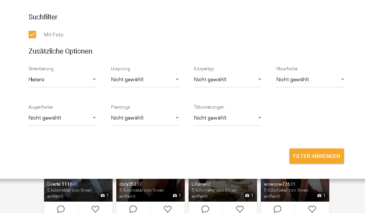Open the Tätowierungen dropdown
This screenshot has width=365, height=213.
(x=227, y=118)
